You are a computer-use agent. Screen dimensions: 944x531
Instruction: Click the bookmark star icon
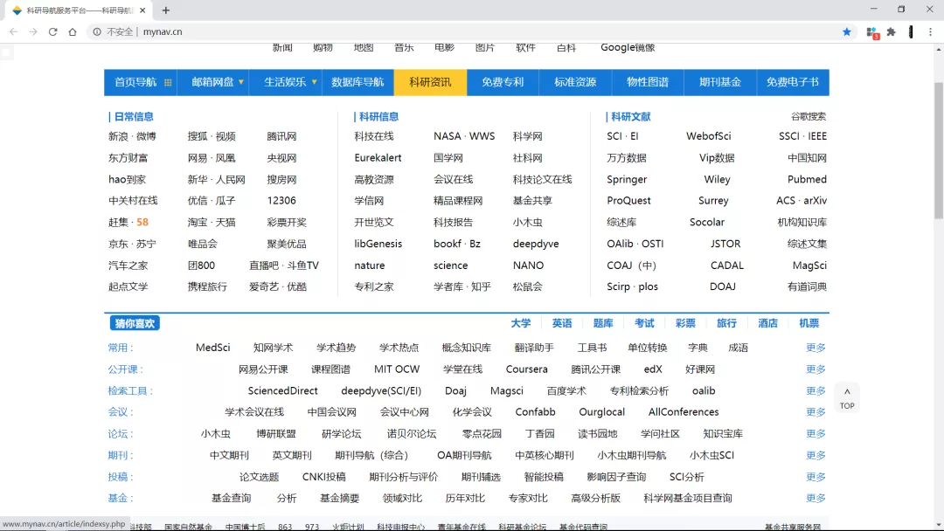846,31
